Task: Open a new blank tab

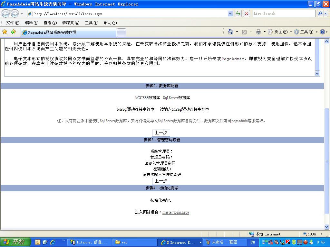Action: tap(121, 32)
